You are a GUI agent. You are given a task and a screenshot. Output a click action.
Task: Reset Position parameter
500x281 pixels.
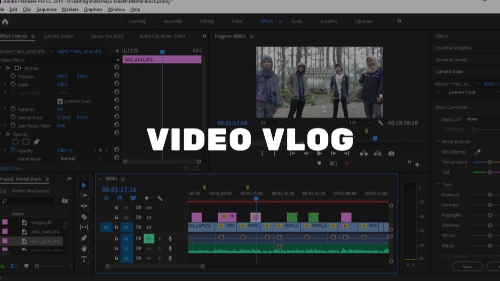[x=116, y=76]
